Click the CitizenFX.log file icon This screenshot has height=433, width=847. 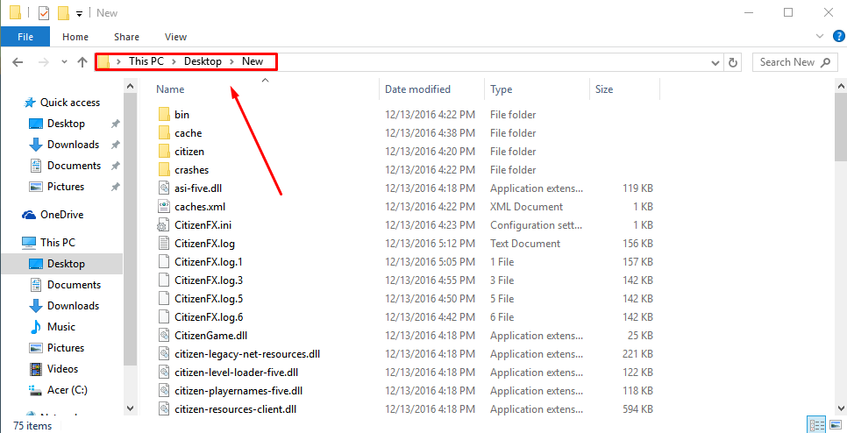coord(164,244)
